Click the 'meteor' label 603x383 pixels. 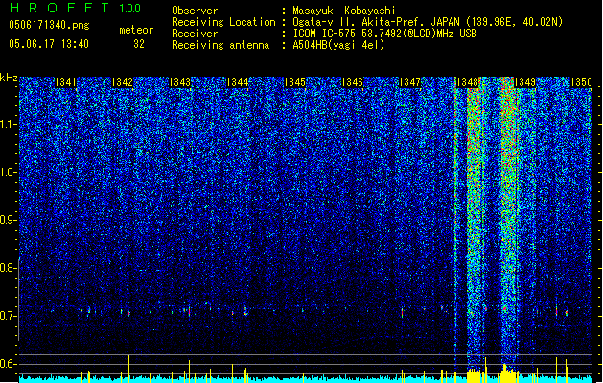pyautogui.click(x=136, y=30)
